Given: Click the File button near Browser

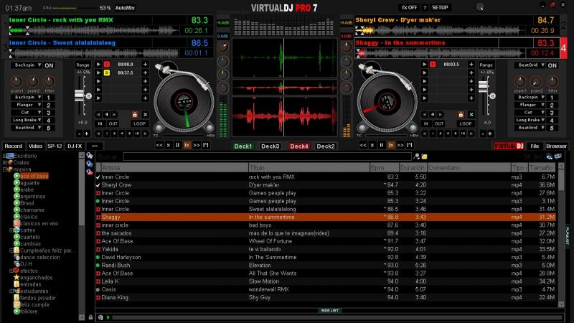Looking at the screenshot, I should tap(535, 146).
